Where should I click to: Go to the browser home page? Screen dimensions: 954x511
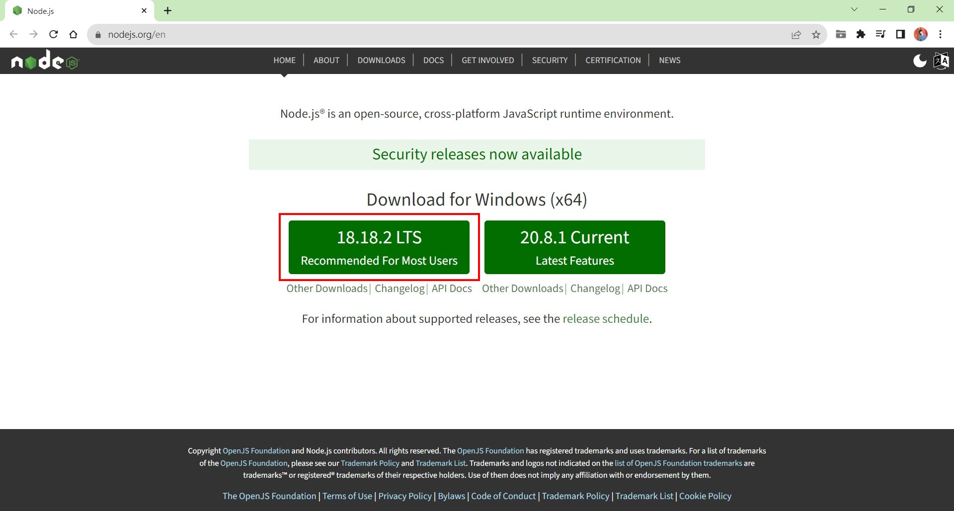pyautogui.click(x=74, y=34)
